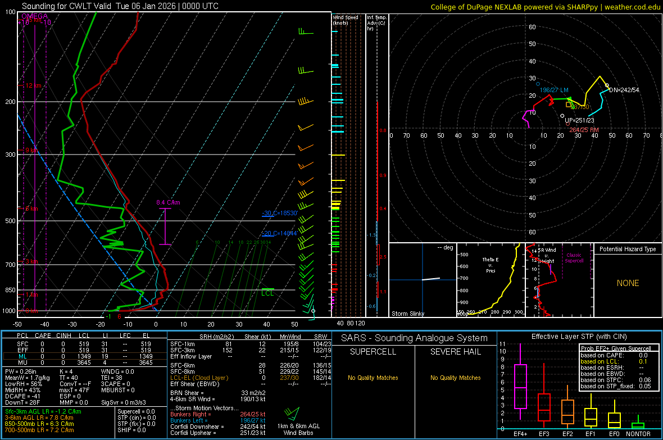The image size is (663, 440).
Task: Click the 'MeanW = 1.7g/kg' value
Action: (28, 378)
